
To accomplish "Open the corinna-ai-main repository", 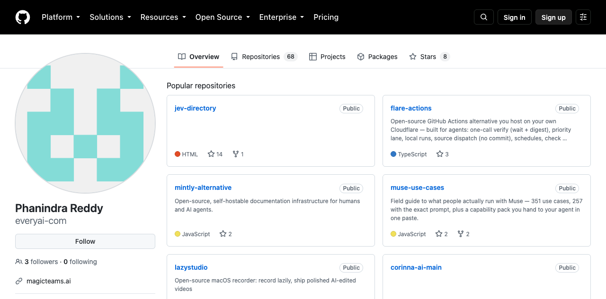I will [416, 267].
